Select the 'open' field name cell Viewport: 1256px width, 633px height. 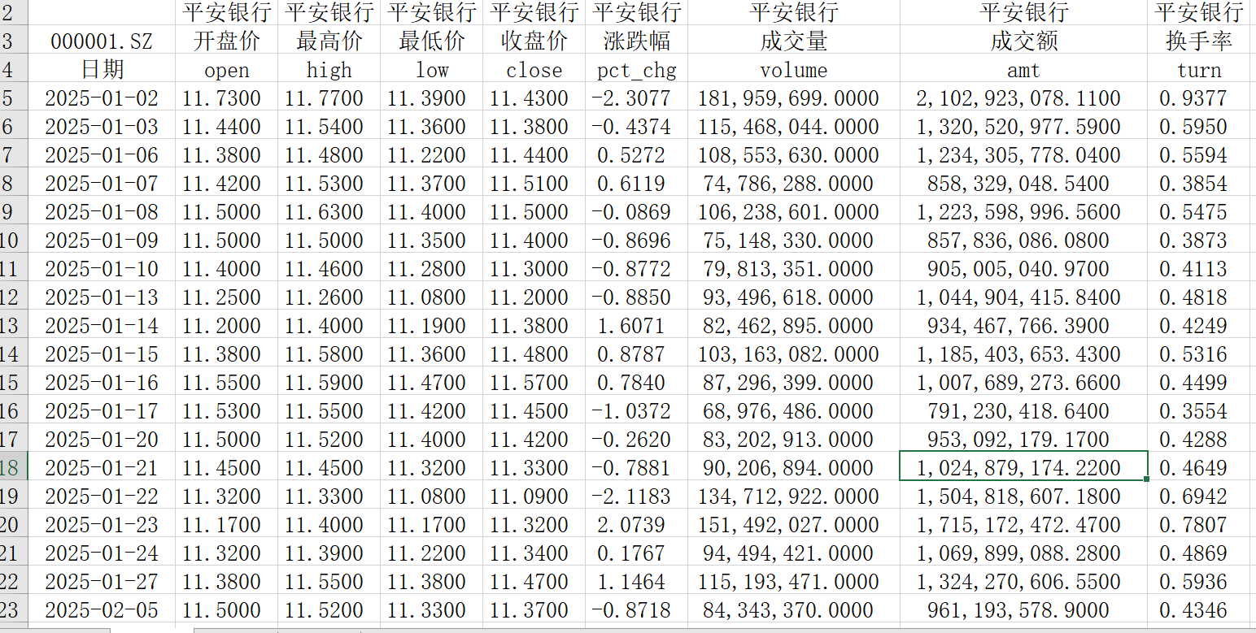[x=226, y=69]
